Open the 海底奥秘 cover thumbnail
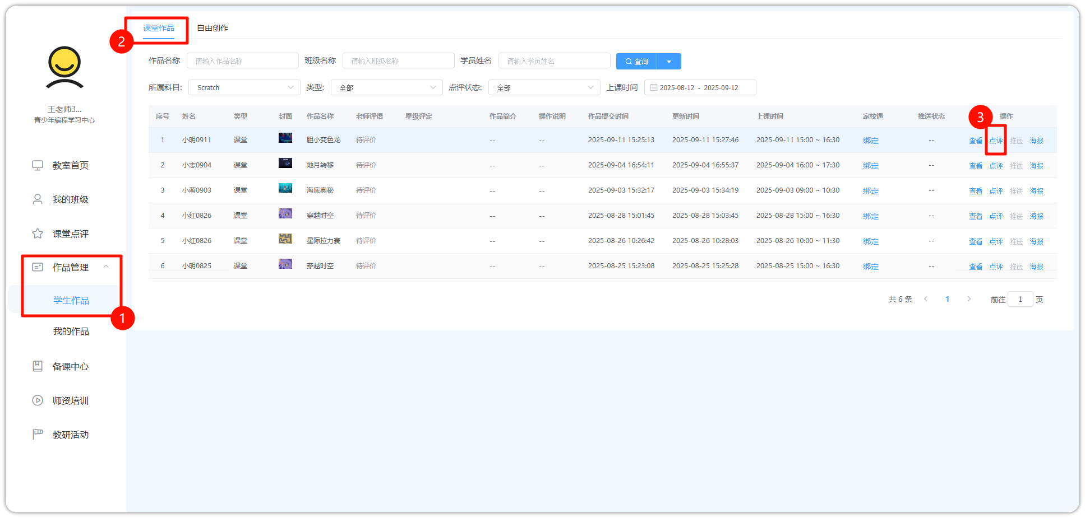The image size is (1085, 518). click(x=285, y=189)
